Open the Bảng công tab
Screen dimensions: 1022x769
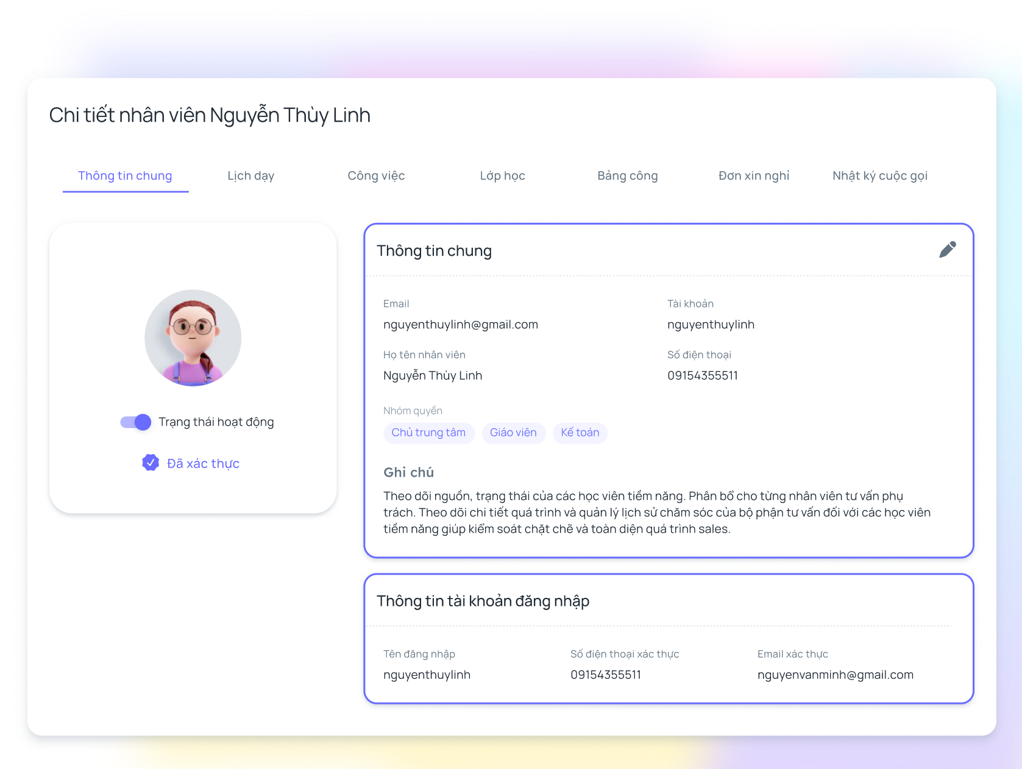pos(627,176)
